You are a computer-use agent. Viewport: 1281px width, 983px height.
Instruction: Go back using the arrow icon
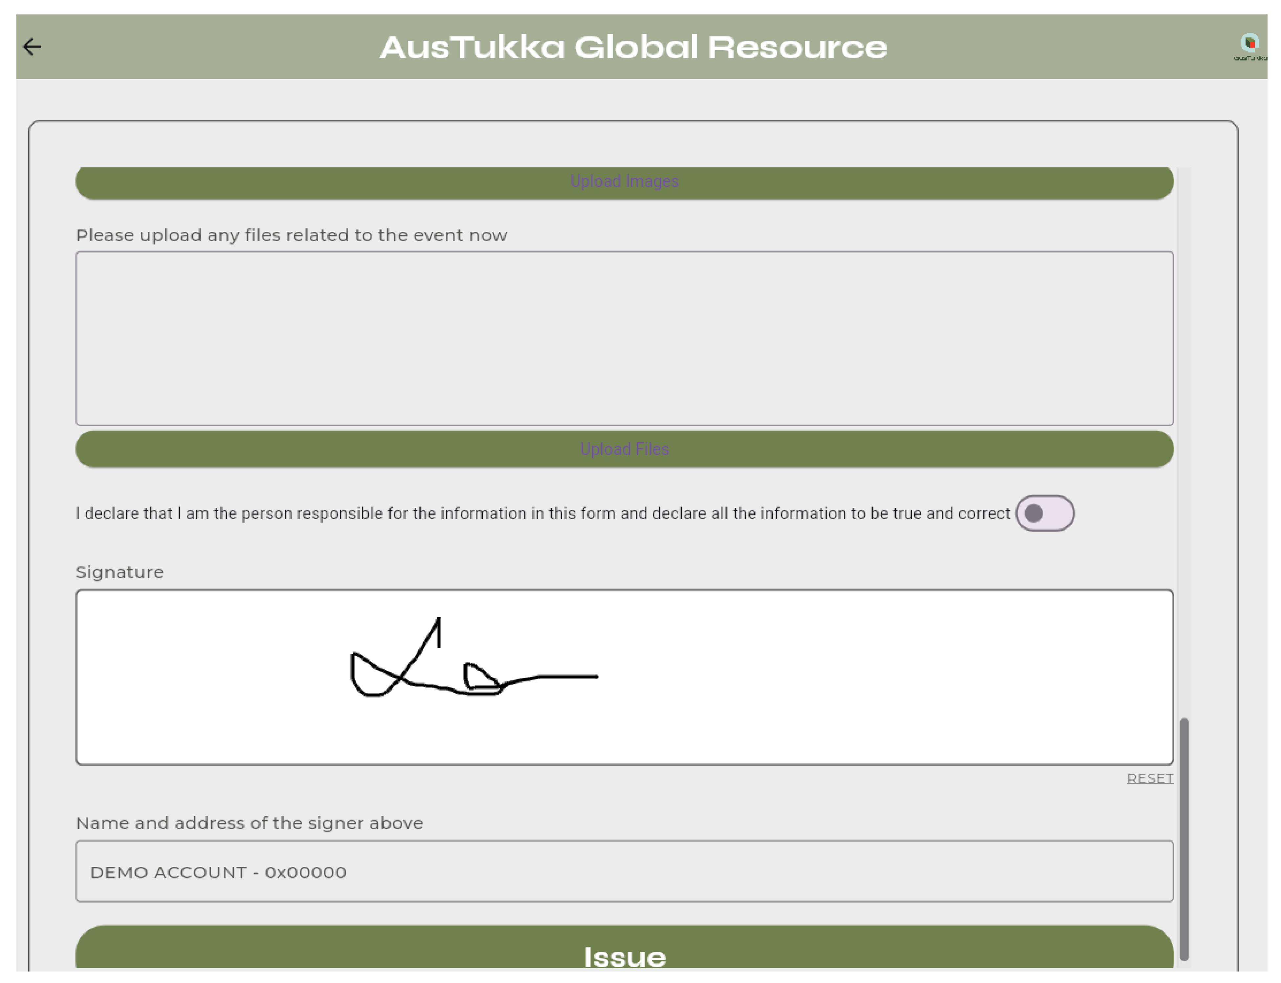[x=32, y=47]
